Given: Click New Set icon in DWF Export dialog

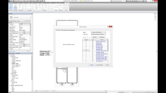Looking at the screenshot, I should [84, 37].
